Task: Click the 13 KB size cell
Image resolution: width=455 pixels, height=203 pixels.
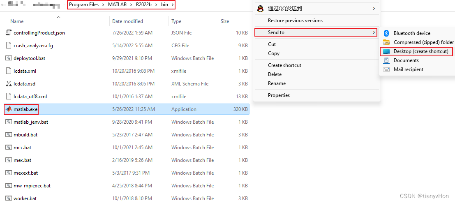Action: (242, 97)
